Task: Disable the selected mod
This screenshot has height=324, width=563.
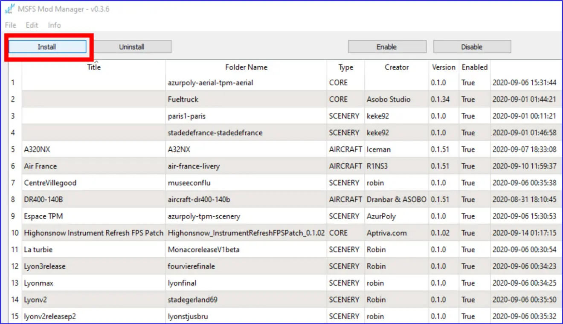Action: click(472, 47)
